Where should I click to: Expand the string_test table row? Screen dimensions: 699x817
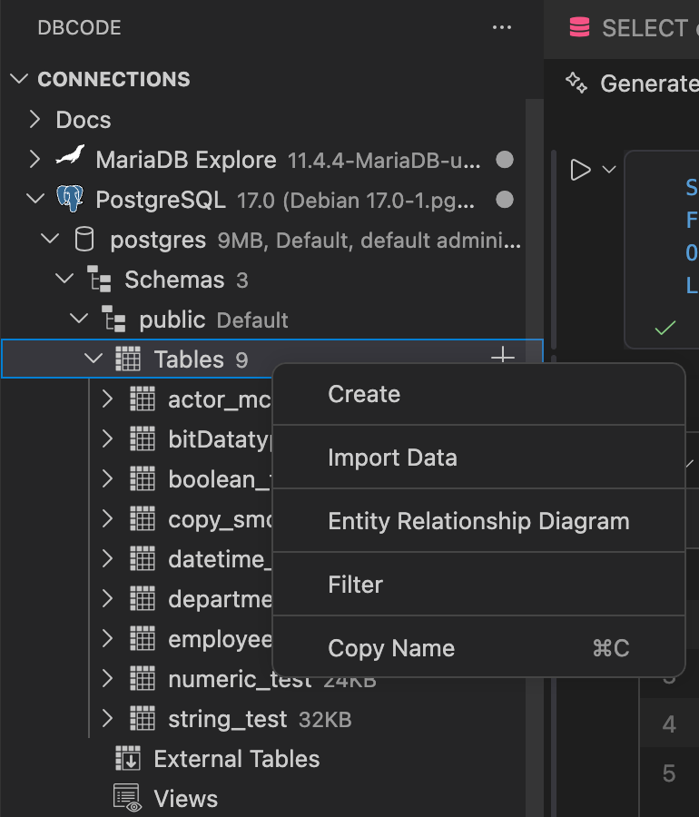click(107, 719)
